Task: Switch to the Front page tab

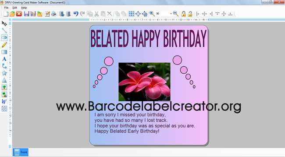Action: (21, 152)
